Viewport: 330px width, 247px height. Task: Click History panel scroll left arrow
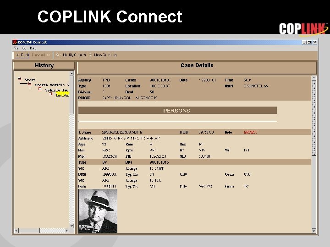(16, 231)
